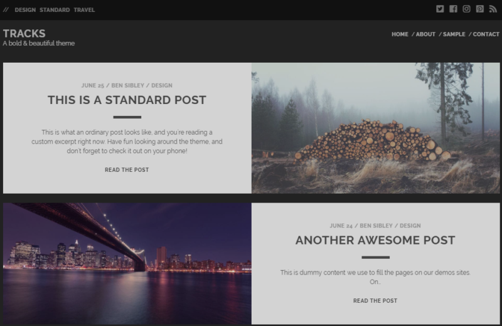Image resolution: width=502 pixels, height=326 pixels.
Task: Open the CONTACT menu item
Action: click(x=486, y=34)
